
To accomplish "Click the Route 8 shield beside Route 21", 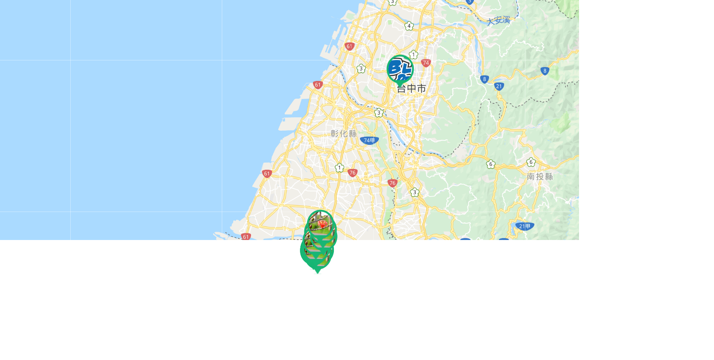I will coord(484,79).
